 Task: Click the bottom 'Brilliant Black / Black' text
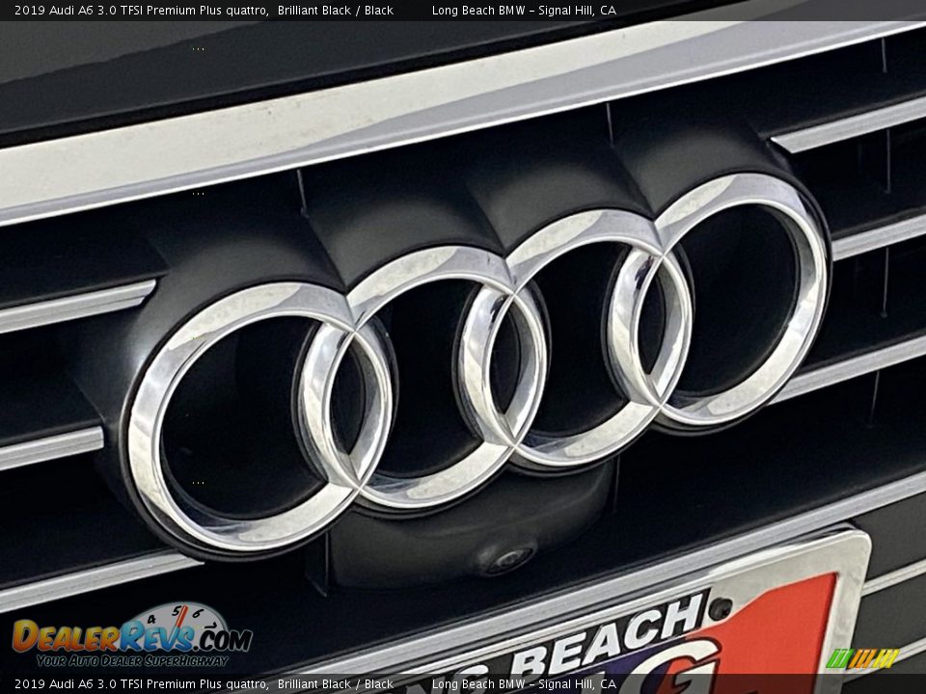[x=336, y=684]
